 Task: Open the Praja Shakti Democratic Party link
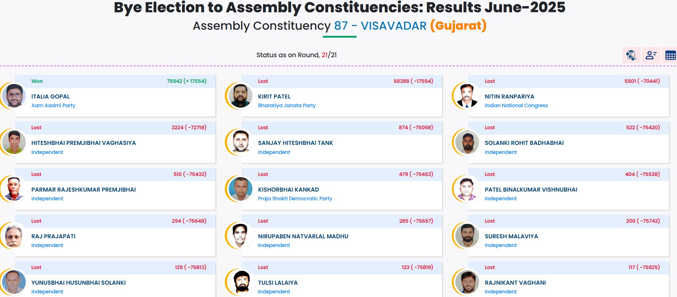pyautogui.click(x=295, y=198)
